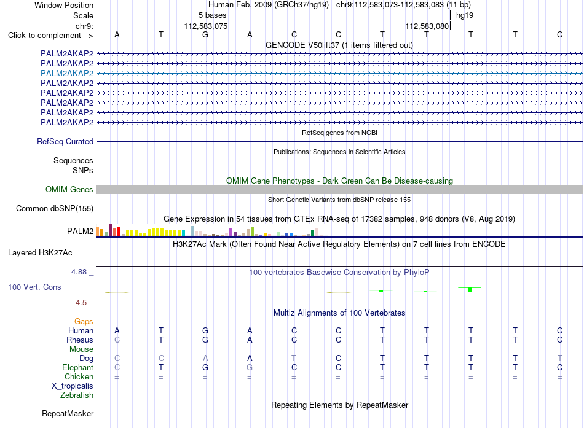Click the Sequences track label
The image size is (584, 428).
click(x=73, y=160)
